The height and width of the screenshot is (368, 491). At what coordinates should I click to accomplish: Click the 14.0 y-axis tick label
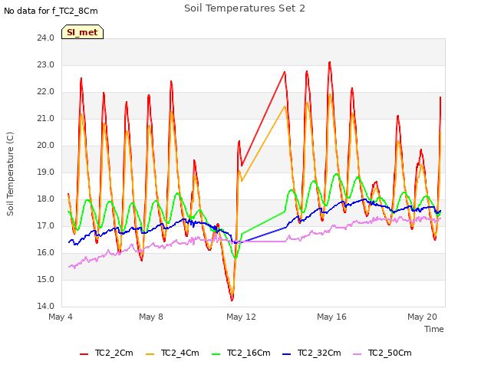click(46, 306)
